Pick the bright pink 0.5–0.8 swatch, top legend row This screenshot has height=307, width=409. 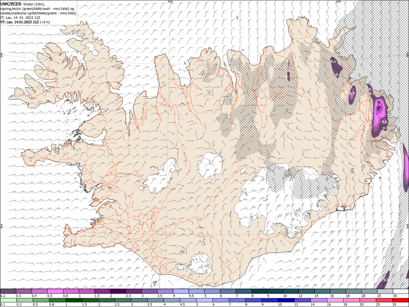(55, 291)
